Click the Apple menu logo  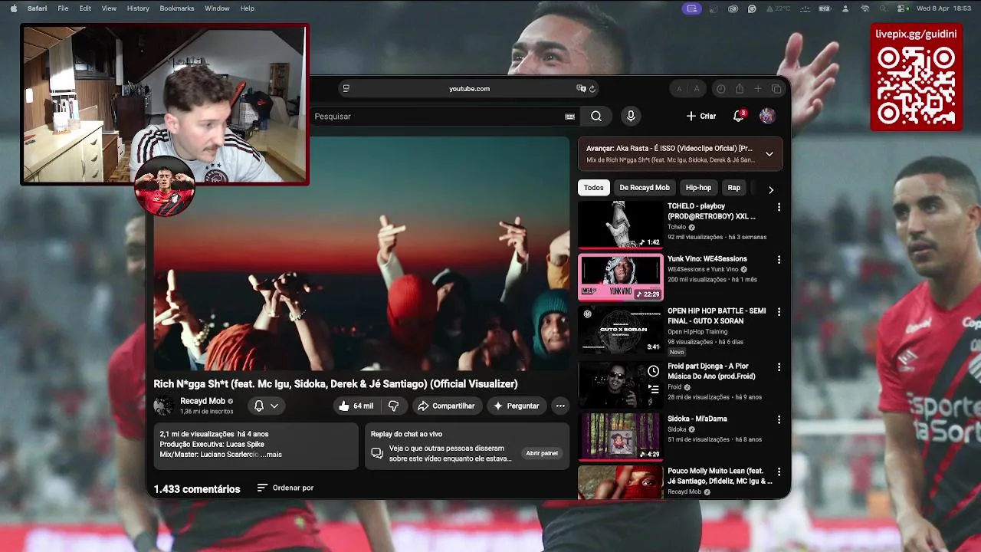13,8
